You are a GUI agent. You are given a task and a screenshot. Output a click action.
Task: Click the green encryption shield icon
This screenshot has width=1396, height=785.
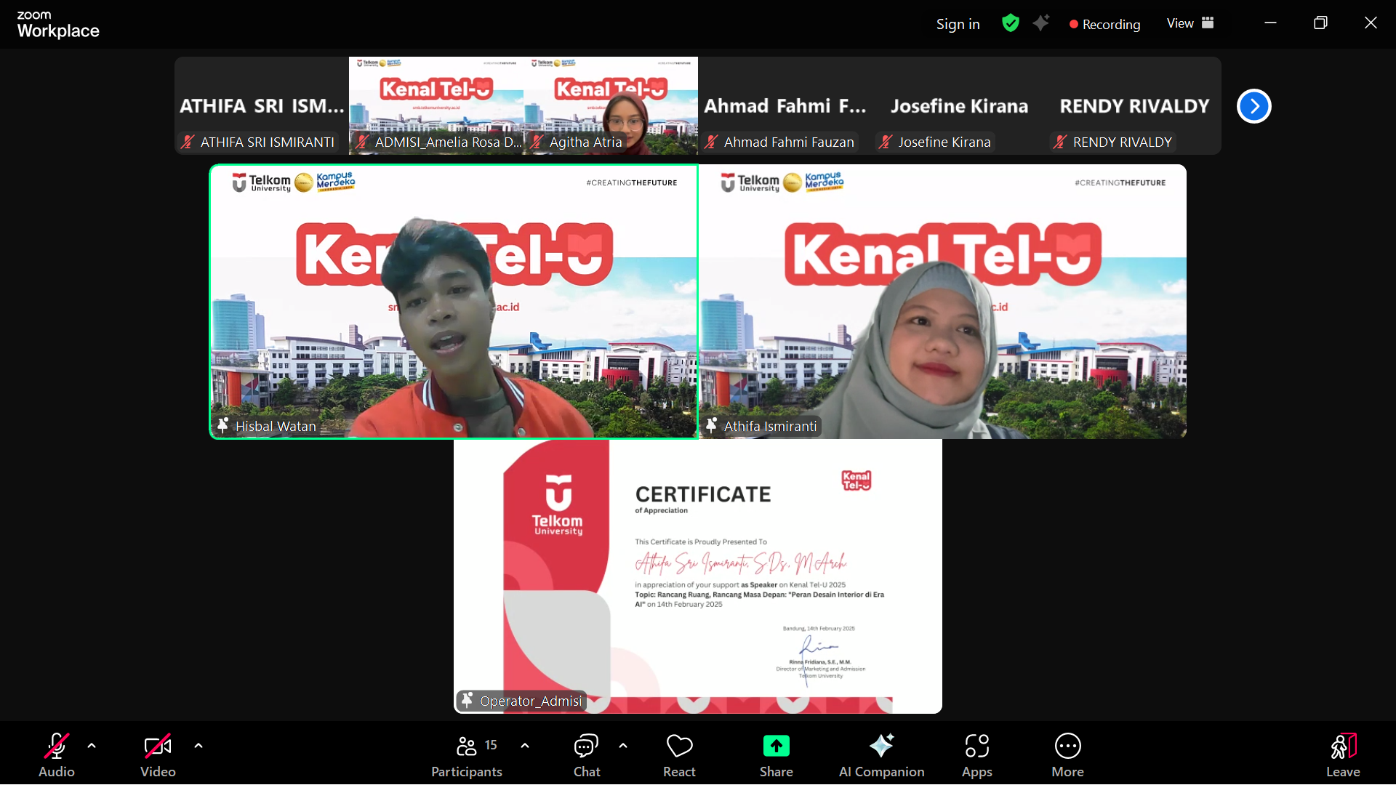click(1010, 23)
